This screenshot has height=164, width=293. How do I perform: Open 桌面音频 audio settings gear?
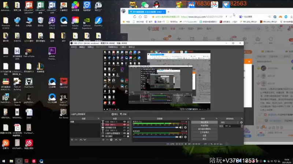click(185, 137)
